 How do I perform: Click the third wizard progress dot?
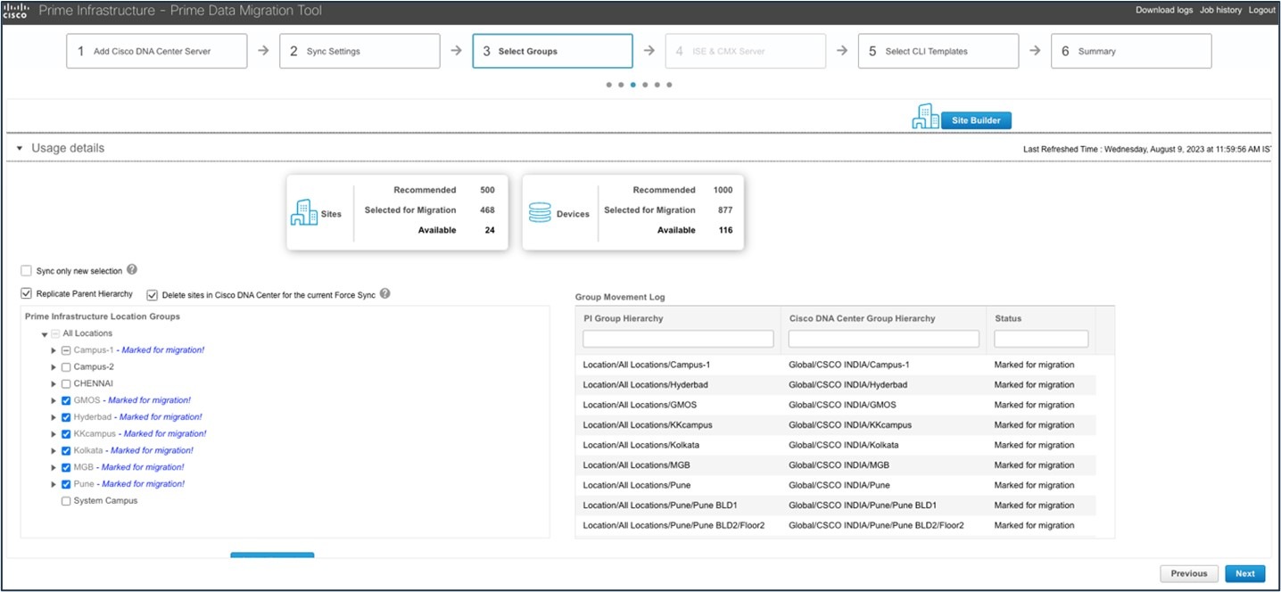[632, 84]
